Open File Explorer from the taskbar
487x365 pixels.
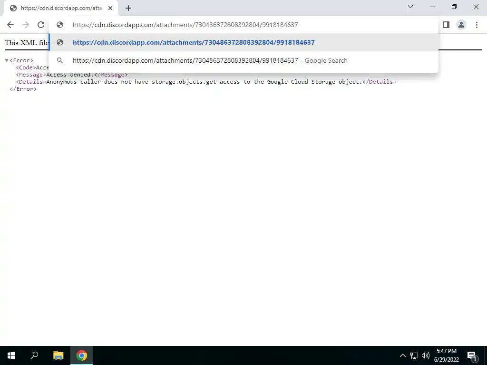[58, 355]
